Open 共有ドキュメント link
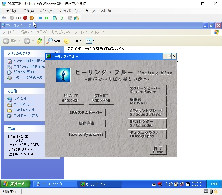Image resolution: width=222 pixels, height=195 pixels. [x=24, y=110]
